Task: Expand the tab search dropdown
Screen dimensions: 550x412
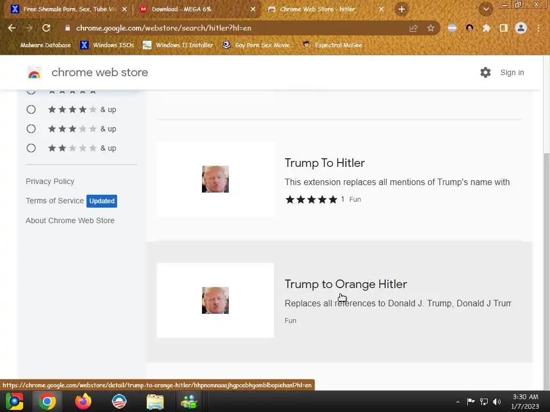Action: (486, 10)
